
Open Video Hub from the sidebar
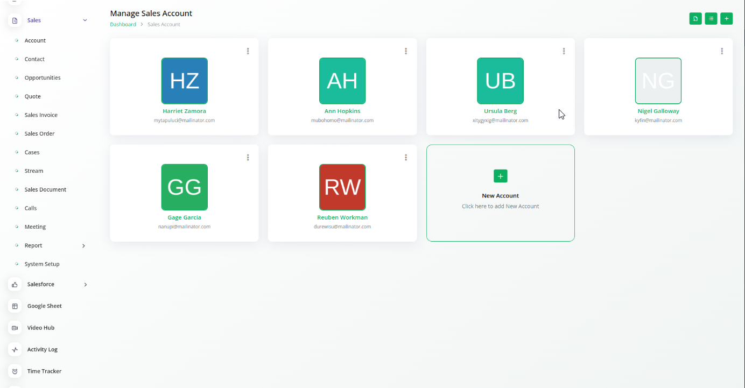(40, 328)
